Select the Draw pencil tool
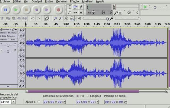 coord(81,7)
